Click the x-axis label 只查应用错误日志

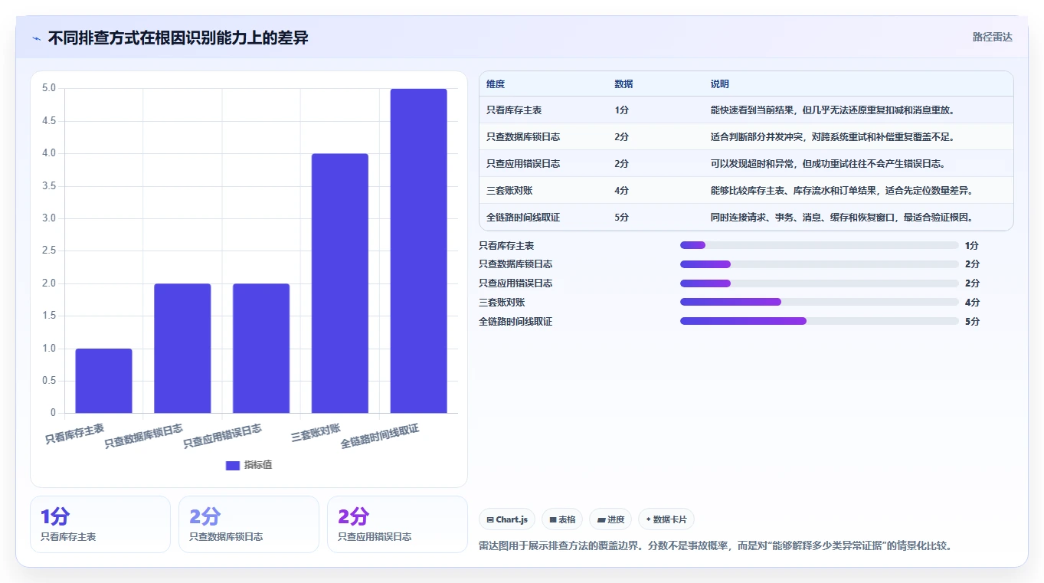[222, 436]
